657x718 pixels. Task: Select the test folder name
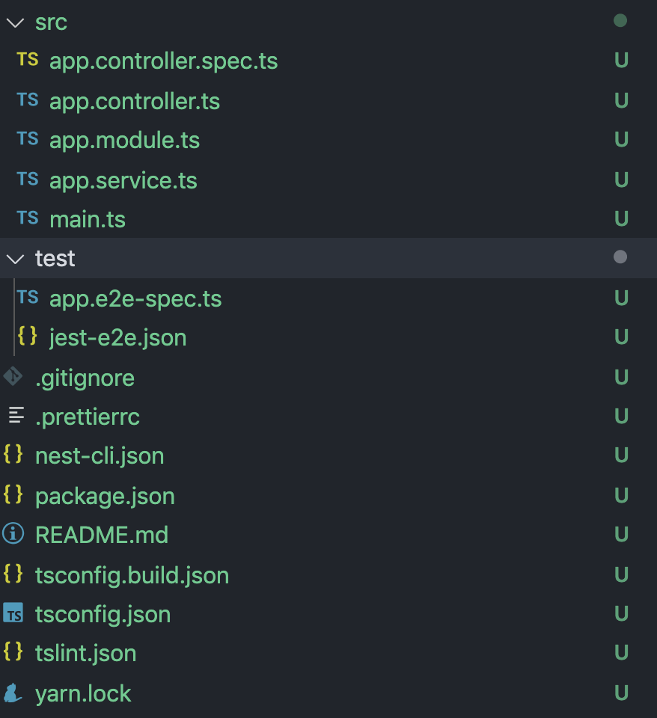(x=55, y=259)
